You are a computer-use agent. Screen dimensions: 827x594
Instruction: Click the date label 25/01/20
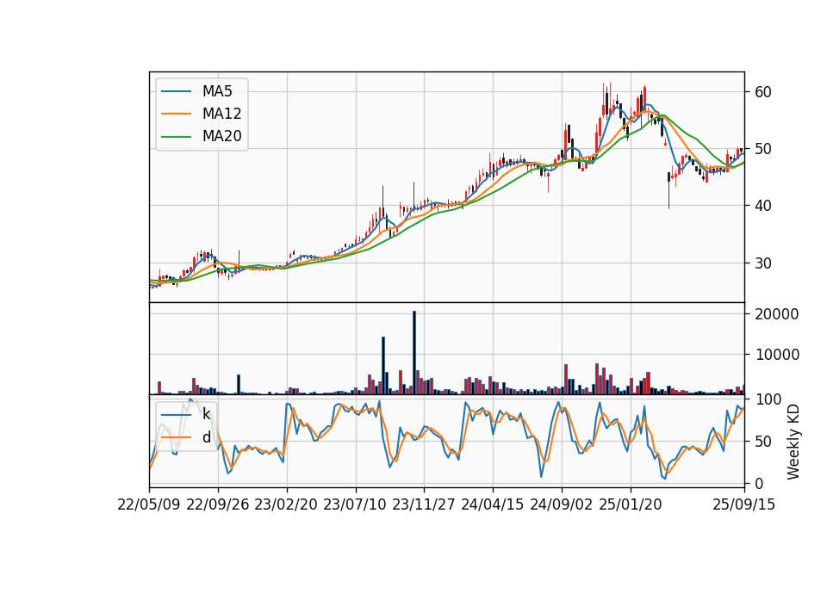click(x=631, y=504)
